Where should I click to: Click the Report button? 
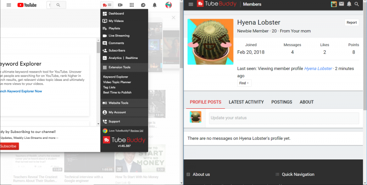(351, 22)
